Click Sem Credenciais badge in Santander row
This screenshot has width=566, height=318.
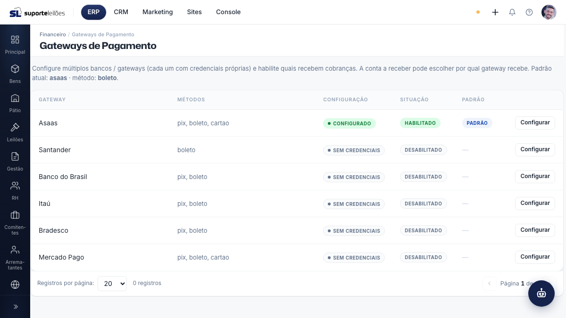pos(354,150)
